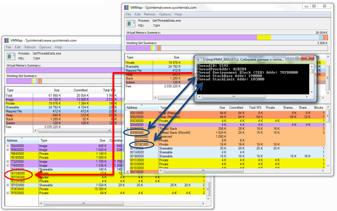
Task: Sort by the Total WS column in the right lower table
Action: point(255,107)
